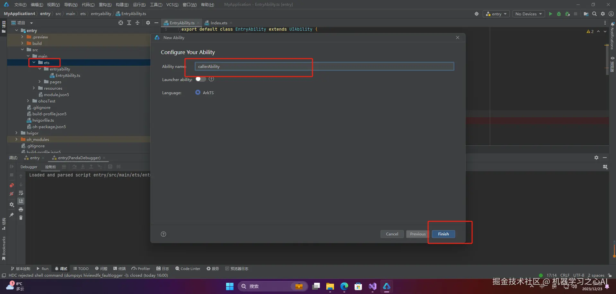Click the Windows taskbar search box

click(x=273, y=286)
